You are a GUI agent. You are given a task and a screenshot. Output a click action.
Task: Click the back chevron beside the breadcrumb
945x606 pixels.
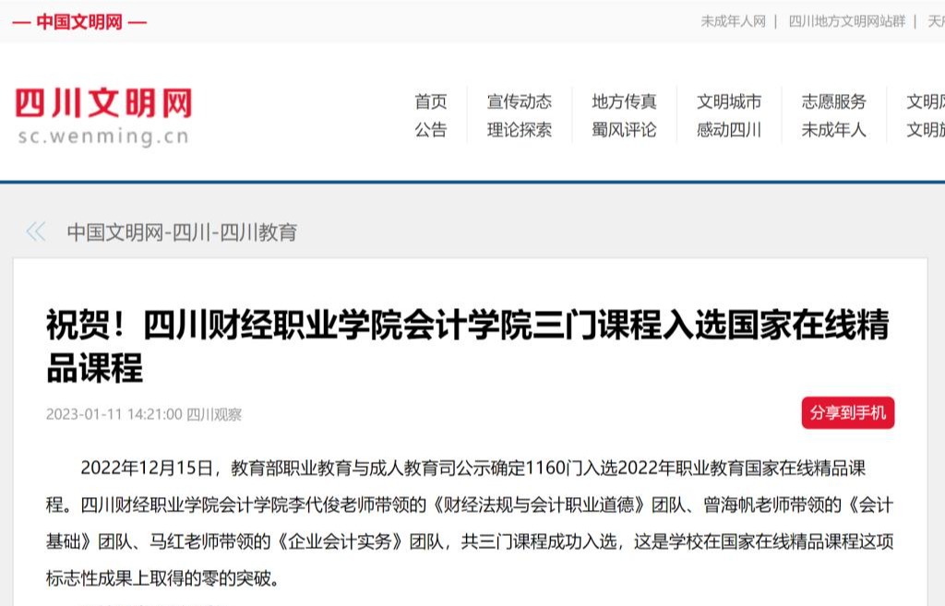tap(34, 233)
